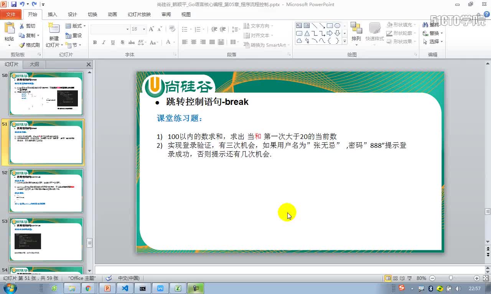
Task: Select slide 50 thumbnail
Action: point(46,93)
